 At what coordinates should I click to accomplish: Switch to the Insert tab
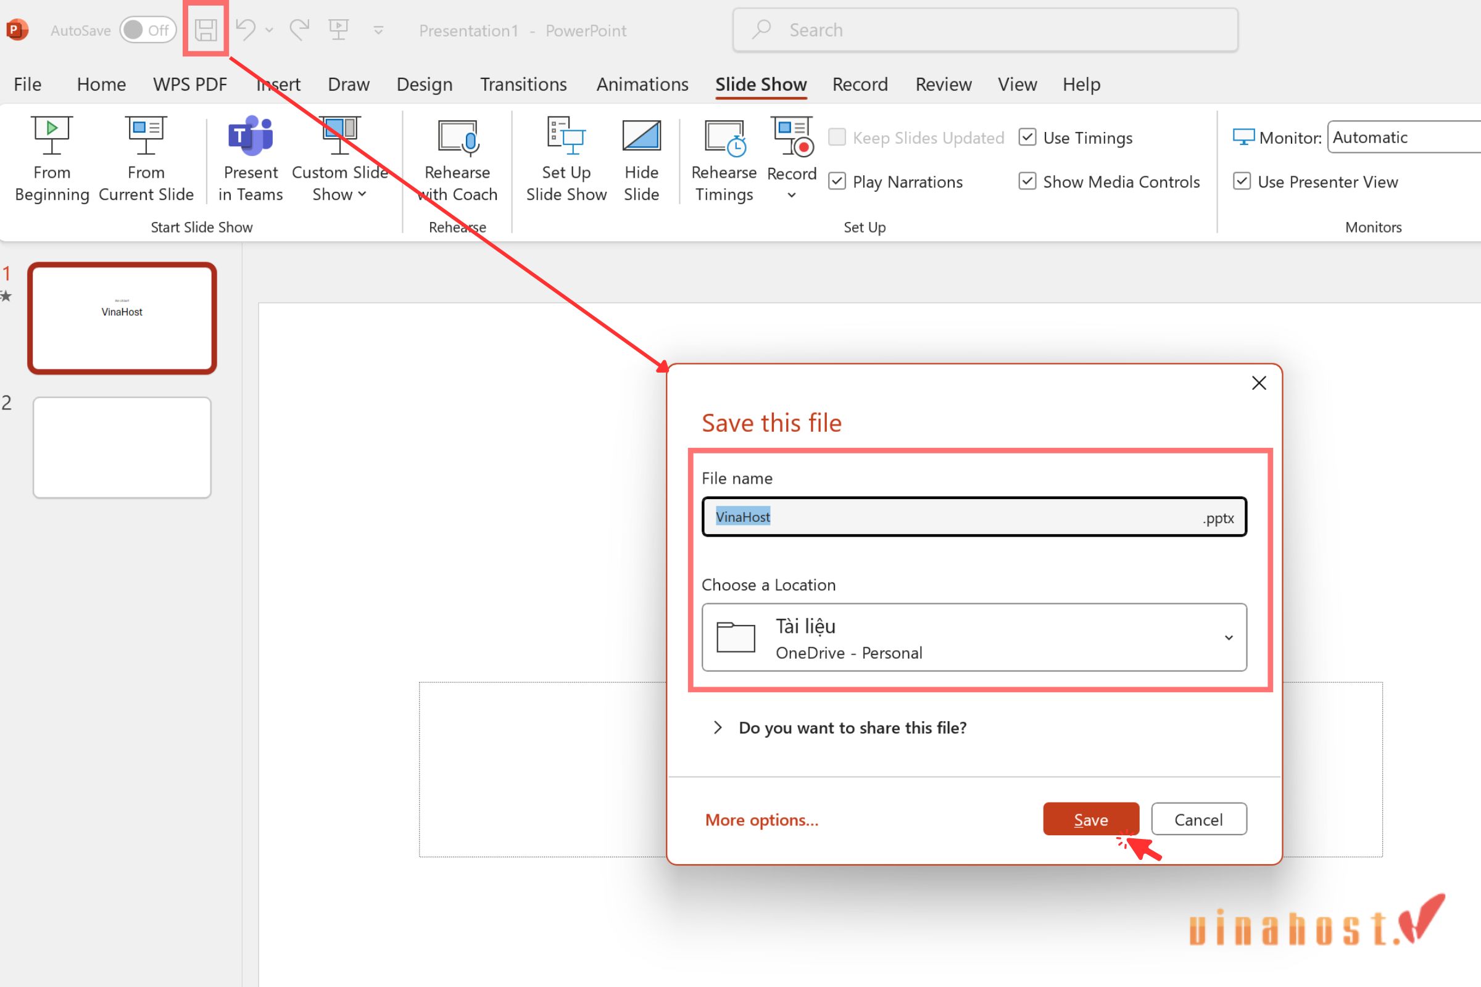click(x=278, y=85)
